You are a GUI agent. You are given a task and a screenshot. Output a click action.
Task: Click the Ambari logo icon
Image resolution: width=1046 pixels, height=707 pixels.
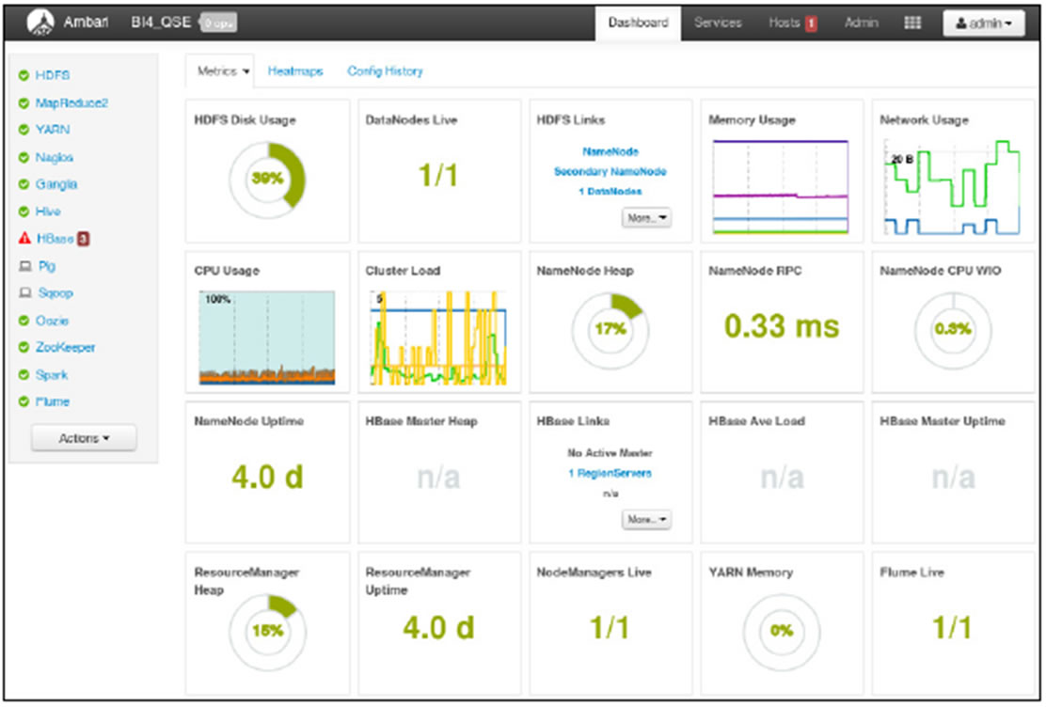point(39,23)
